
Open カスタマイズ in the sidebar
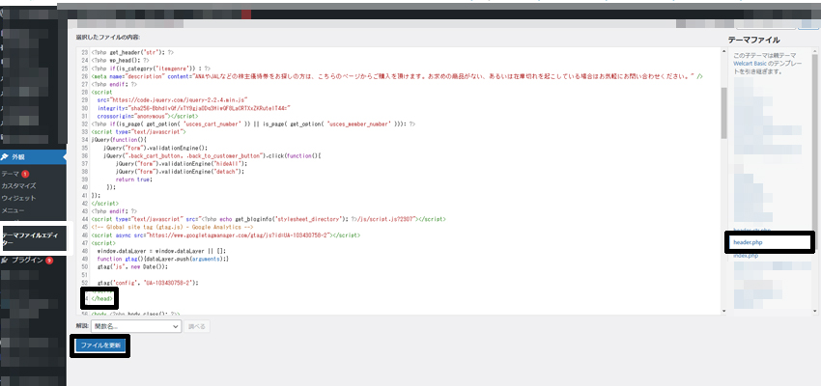point(18,185)
